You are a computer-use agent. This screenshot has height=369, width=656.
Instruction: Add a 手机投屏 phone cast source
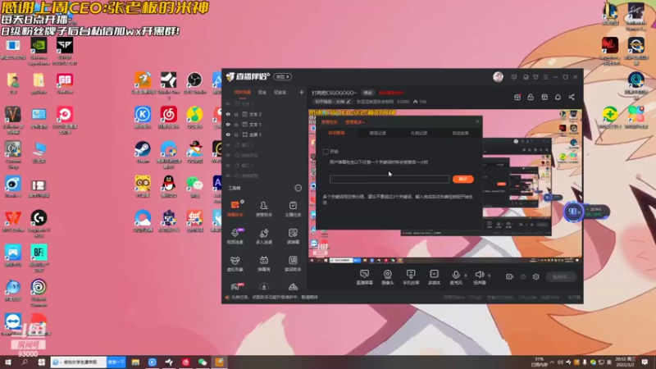(x=411, y=277)
